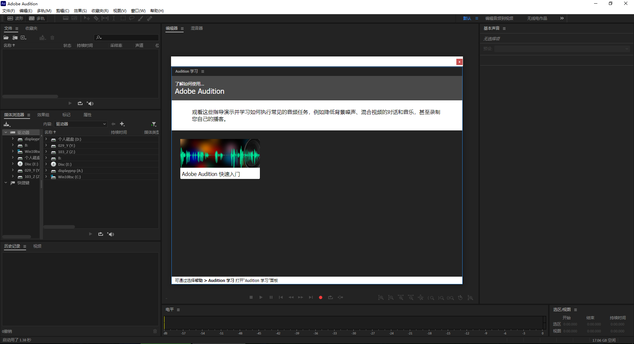Select the Lasso Selection tool
The image size is (634, 344).
coord(131,18)
